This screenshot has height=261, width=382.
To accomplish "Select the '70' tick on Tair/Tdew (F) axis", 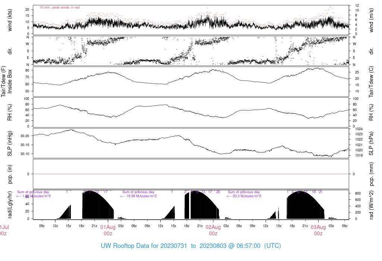I will coord(28,77).
